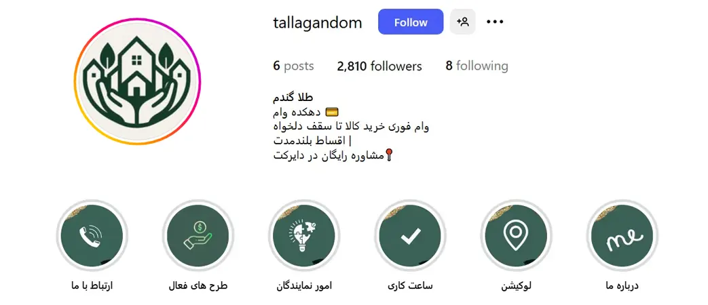Open the hand with dollar coin highlight
Image resolution: width=708 pixels, height=305 pixels.
(198, 235)
